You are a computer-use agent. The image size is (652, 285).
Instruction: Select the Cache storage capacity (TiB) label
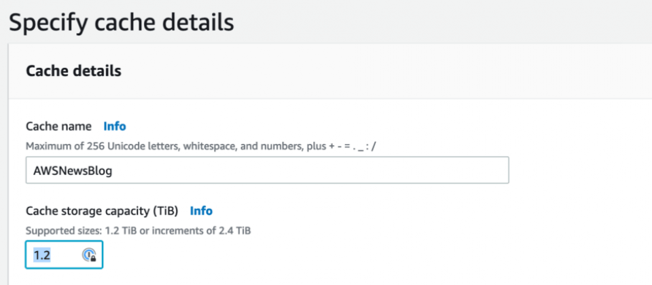click(x=102, y=211)
